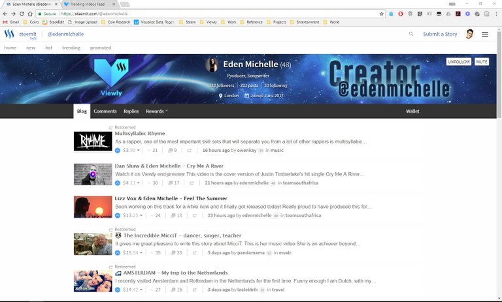Image resolution: width=502 pixels, height=302 pixels.
Task: Open the Wallet tab
Action: pos(412,112)
